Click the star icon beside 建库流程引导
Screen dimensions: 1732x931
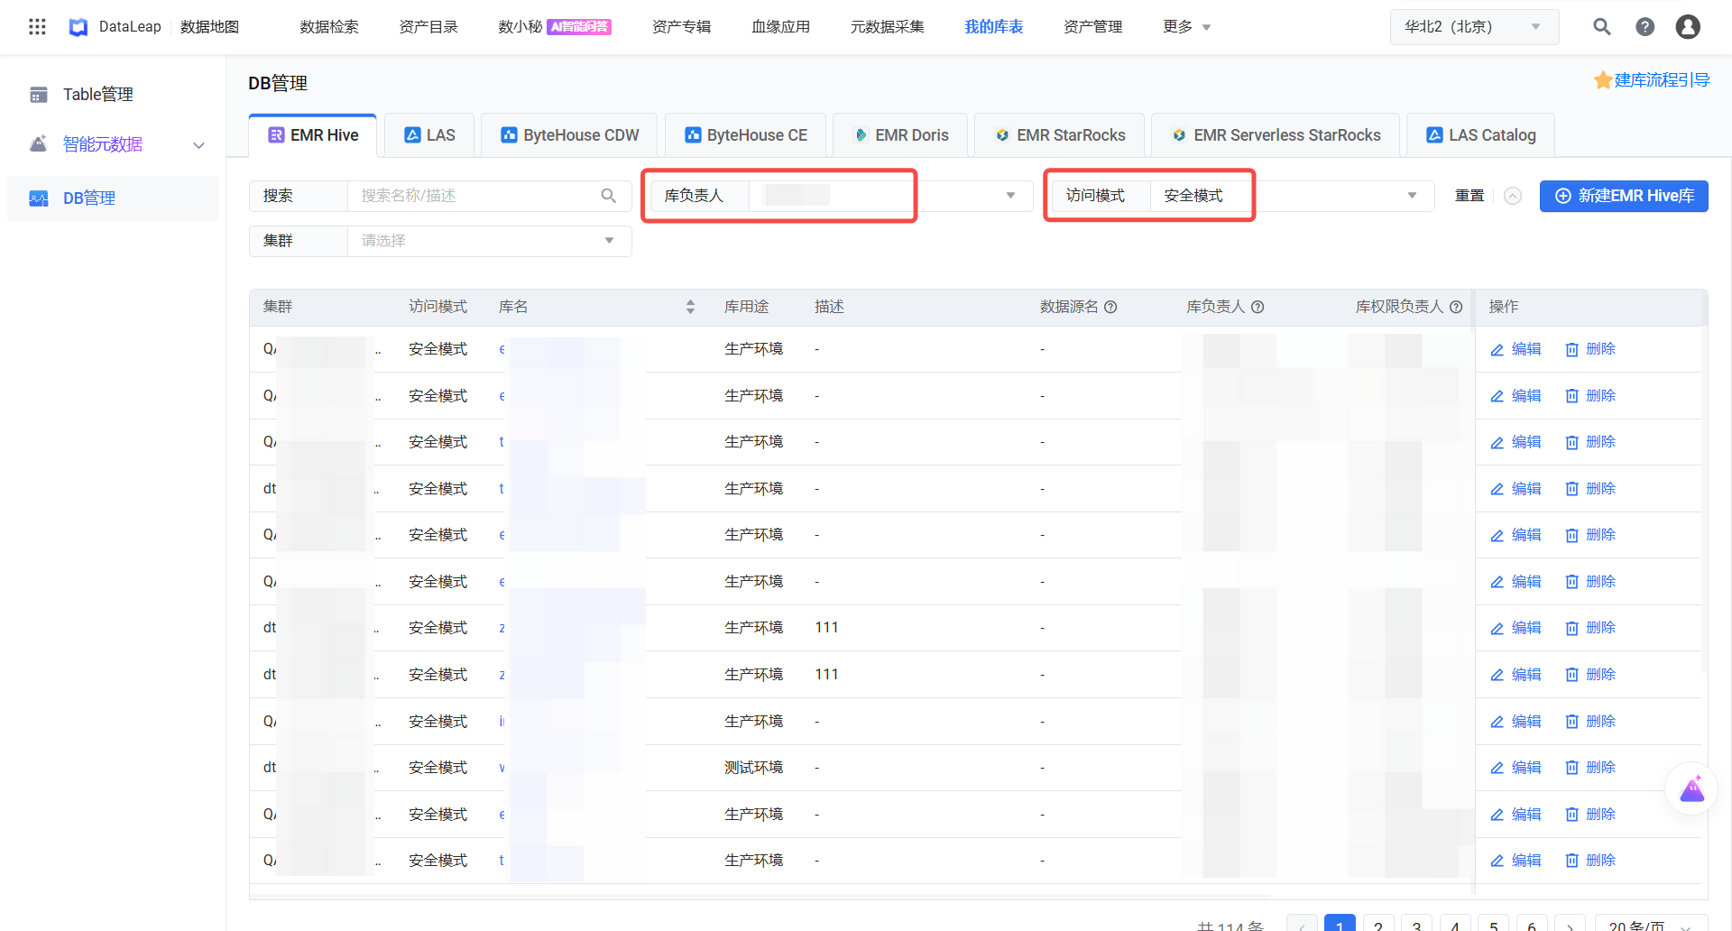pos(1603,80)
